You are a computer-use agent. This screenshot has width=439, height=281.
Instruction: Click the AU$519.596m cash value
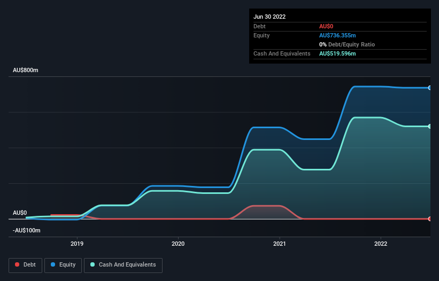point(337,53)
